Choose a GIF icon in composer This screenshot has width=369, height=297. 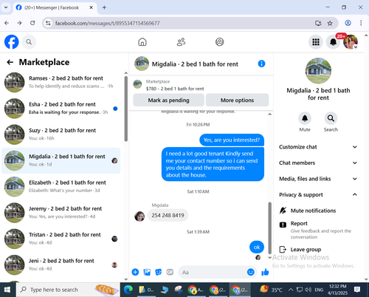[170, 272]
